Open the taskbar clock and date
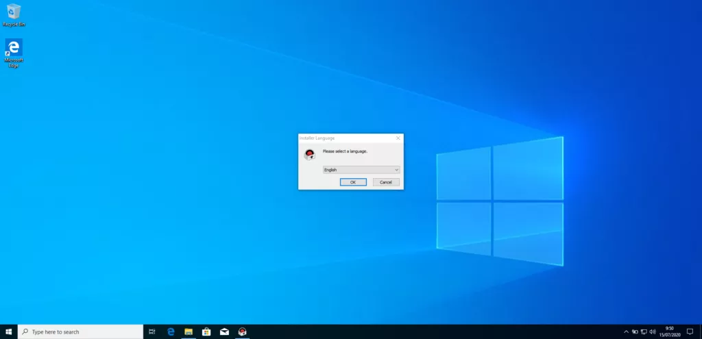This screenshot has width=702, height=339. [670, 331]
